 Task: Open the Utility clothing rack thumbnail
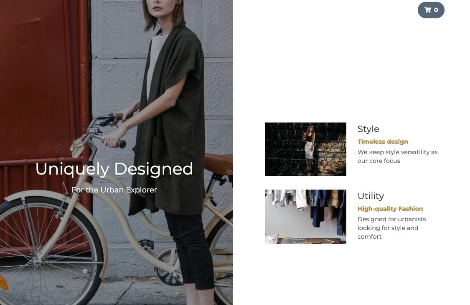305,217
